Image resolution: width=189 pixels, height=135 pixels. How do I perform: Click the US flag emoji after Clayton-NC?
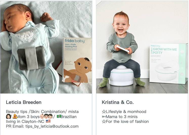[x=48, y=121]
